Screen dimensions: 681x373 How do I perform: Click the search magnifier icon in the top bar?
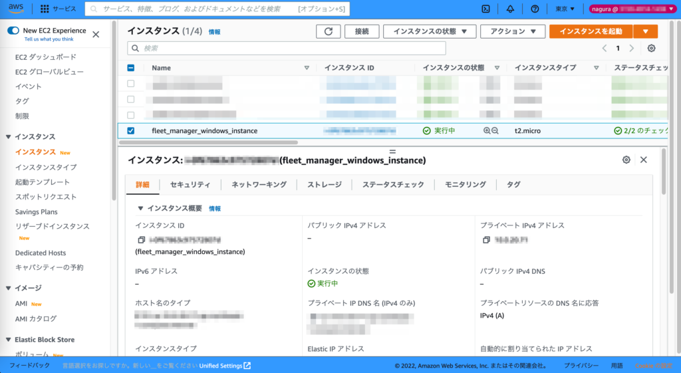pyautogui.click(x=94, y=9)
